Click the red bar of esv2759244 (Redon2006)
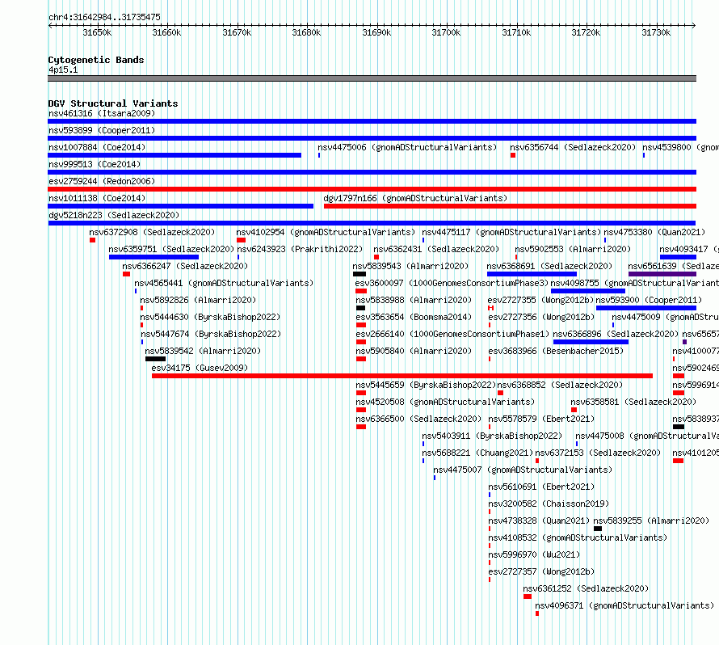 [372, 189]
